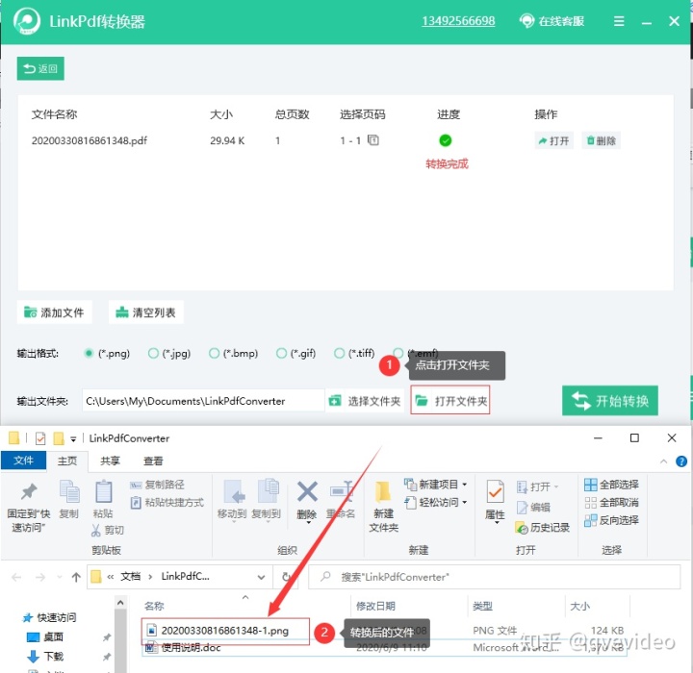Viewport: 693px width, 673px height.
Task: Click 反向选择 invert selection
Action: tap(611, 520)
